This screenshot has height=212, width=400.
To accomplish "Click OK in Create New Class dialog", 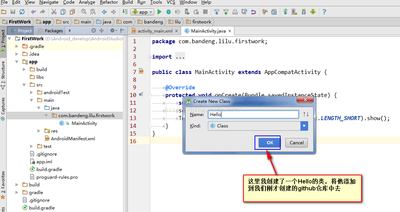I will click(270, 142).
